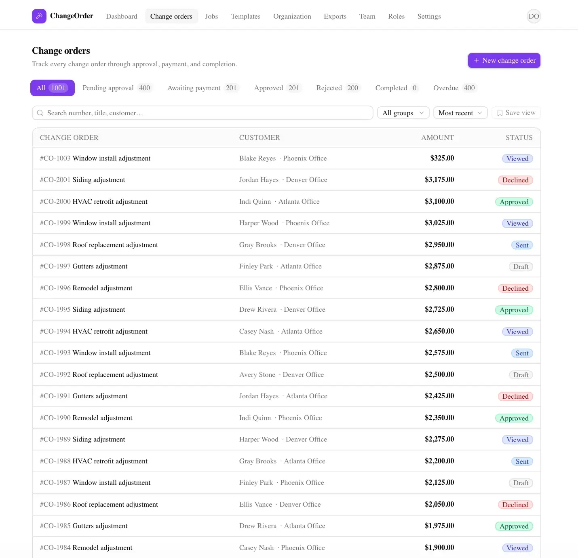Open the Settings nav item
The width and height of the screenshot is (578, 558).
pos(429,16)
